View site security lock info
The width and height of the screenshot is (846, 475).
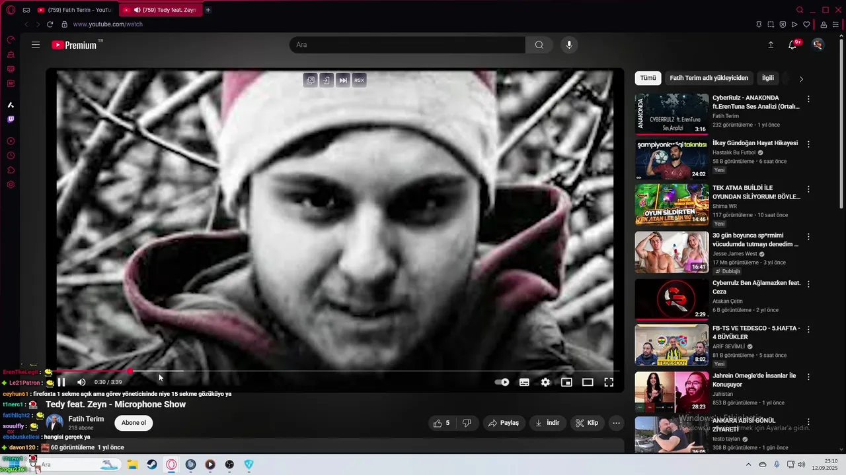pos(64,24)
